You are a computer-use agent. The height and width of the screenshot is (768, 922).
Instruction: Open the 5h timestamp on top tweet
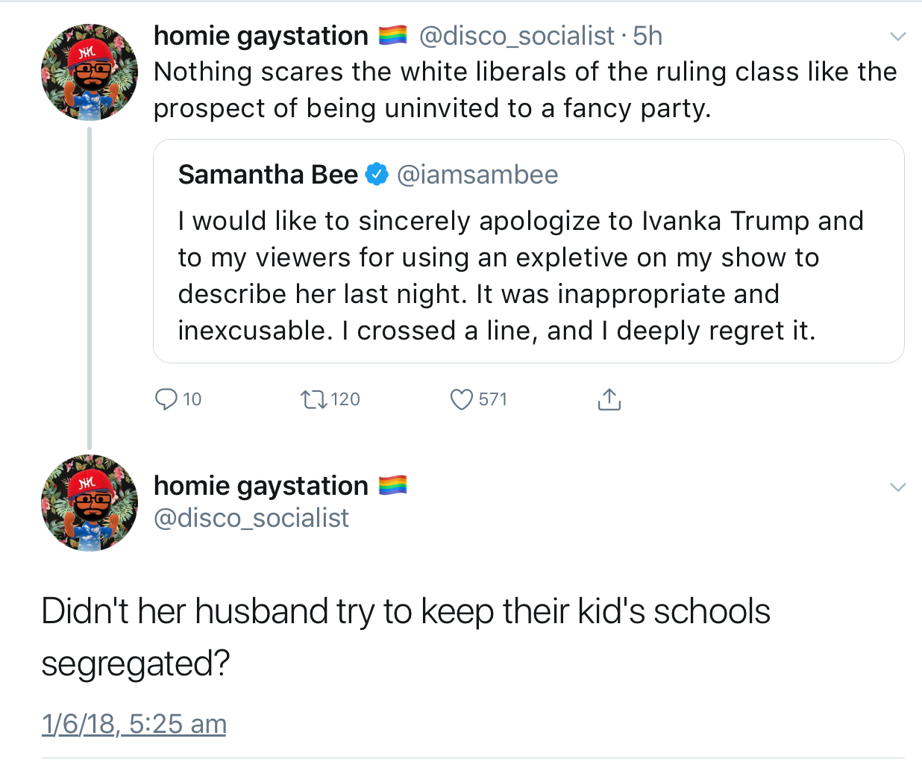tap(647, 36)
